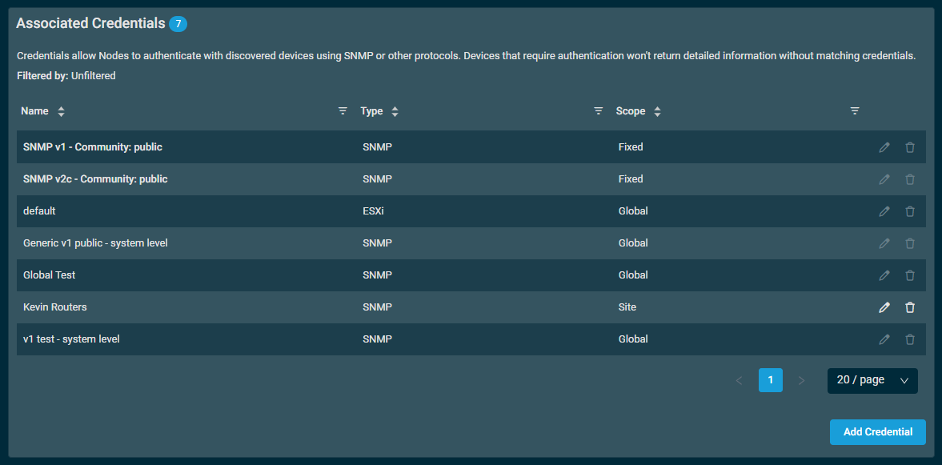Select page 1 in pagination
942x465 pixels.
770,380
